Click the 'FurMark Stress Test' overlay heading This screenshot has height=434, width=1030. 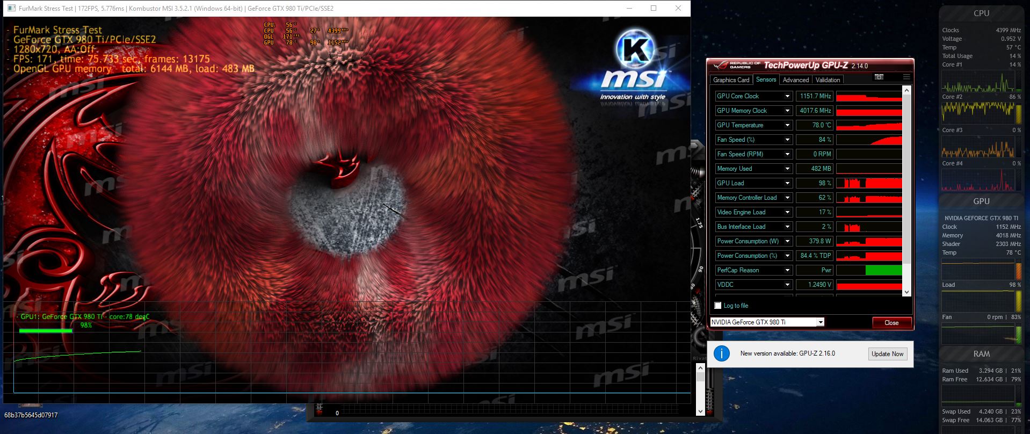click(x=57, y=30)
